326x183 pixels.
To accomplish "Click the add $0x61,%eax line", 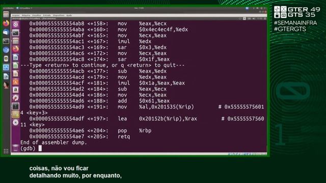I will [x=99, y=101].
